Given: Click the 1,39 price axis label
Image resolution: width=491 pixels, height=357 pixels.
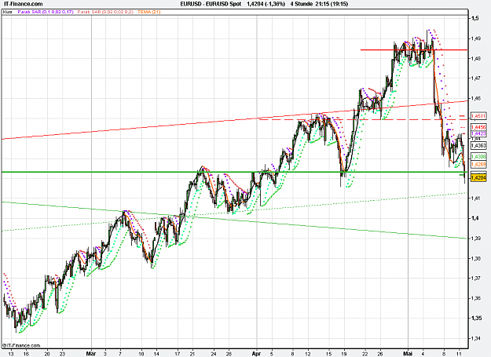Looking at the screenshot, I should click(x=476, y=239).
